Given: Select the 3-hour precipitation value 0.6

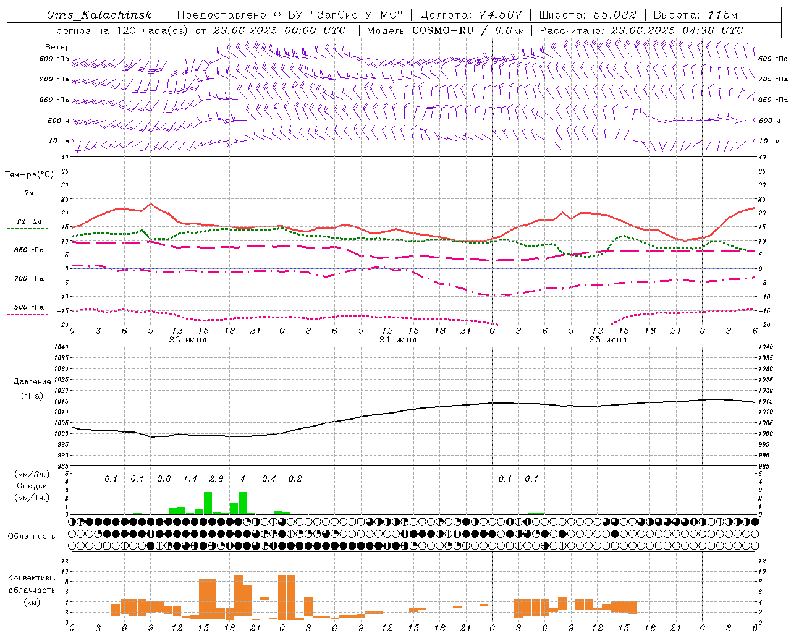Looking at the screenshot, I should point(164,479).
